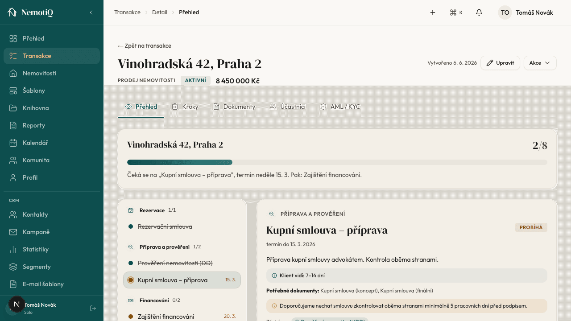Click the TO user avatar
Viewport: 571px width, 321px height.
505,12
